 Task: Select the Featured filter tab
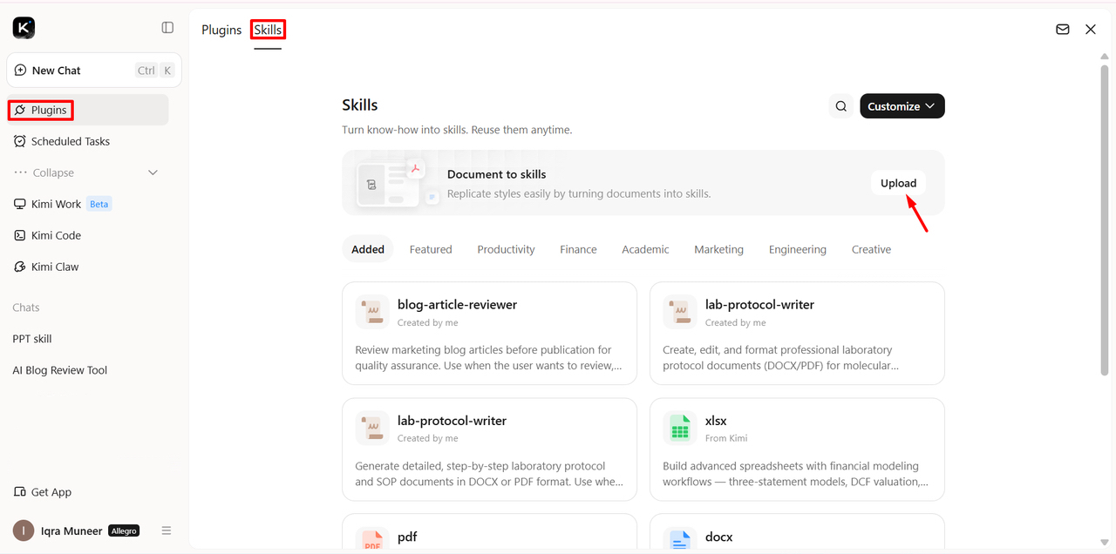431,249
